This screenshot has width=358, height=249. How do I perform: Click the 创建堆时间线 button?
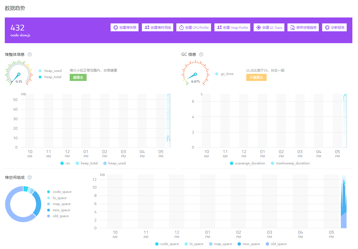(157, 27)
